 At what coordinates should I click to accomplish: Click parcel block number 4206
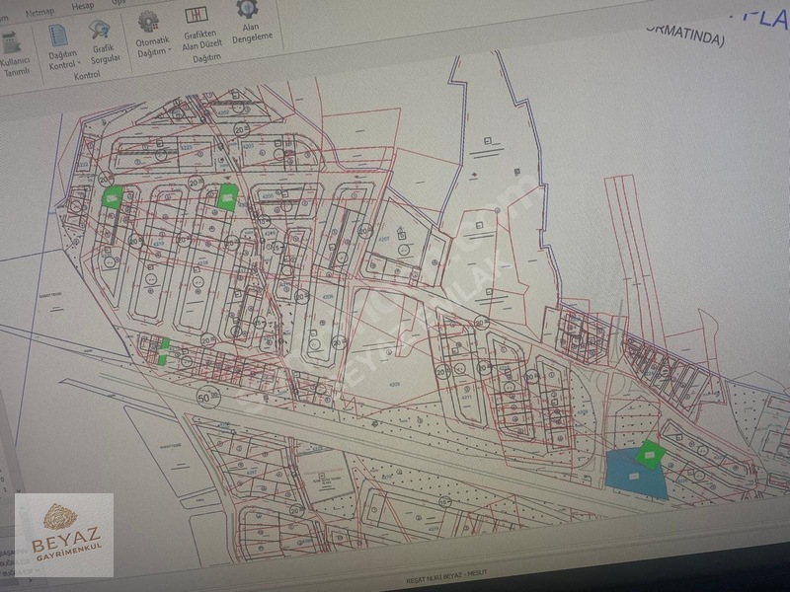tap(328, 297)
